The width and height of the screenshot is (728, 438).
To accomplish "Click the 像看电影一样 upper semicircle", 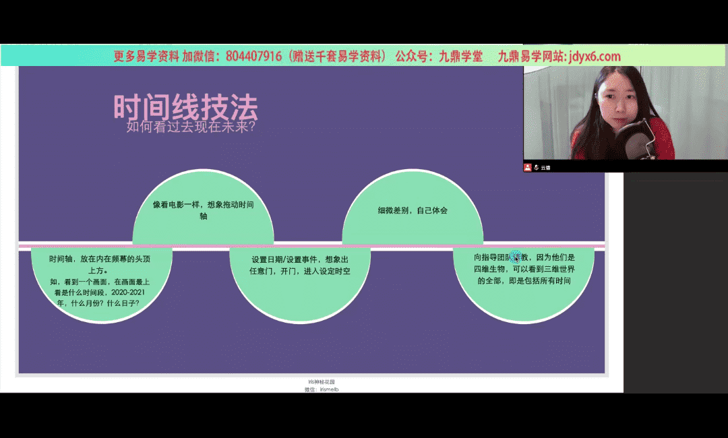I will pyautogui.click(x=203, y=210).
